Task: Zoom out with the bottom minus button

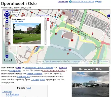Action: pyautogui.click(x=7, y=56)
